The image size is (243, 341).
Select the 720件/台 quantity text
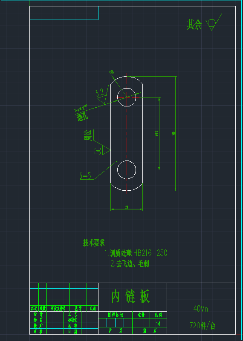coord(202,326)
